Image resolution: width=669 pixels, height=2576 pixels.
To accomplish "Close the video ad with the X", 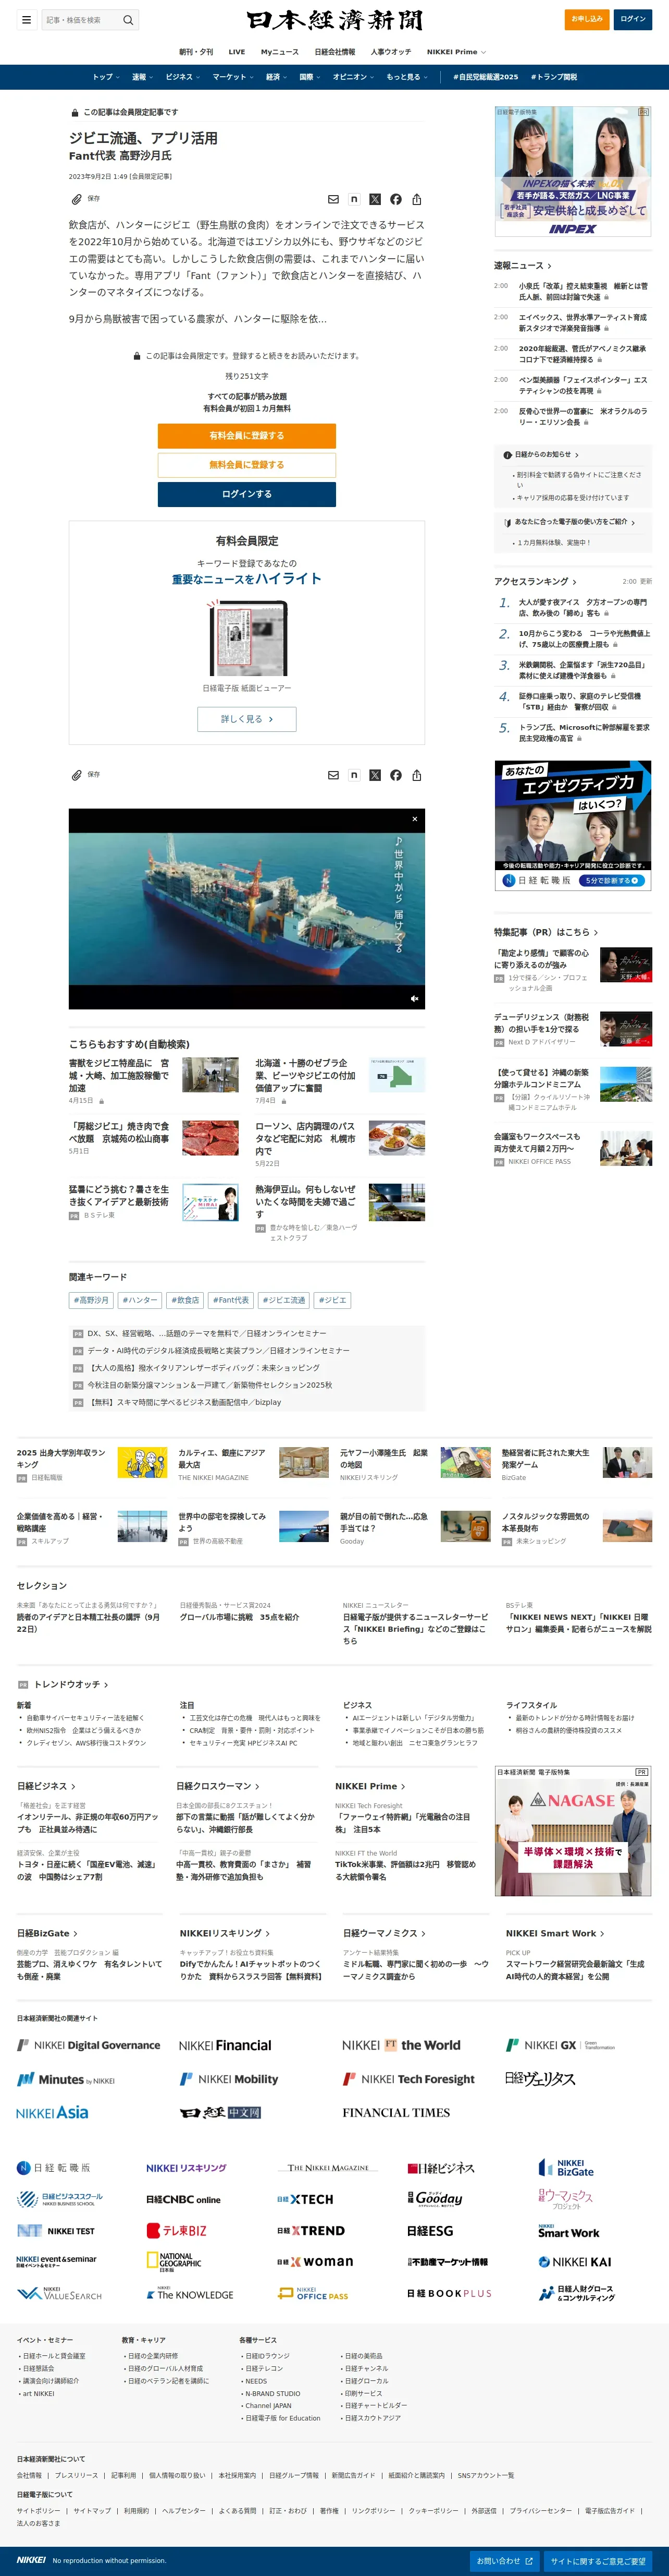I will [415, 819].
